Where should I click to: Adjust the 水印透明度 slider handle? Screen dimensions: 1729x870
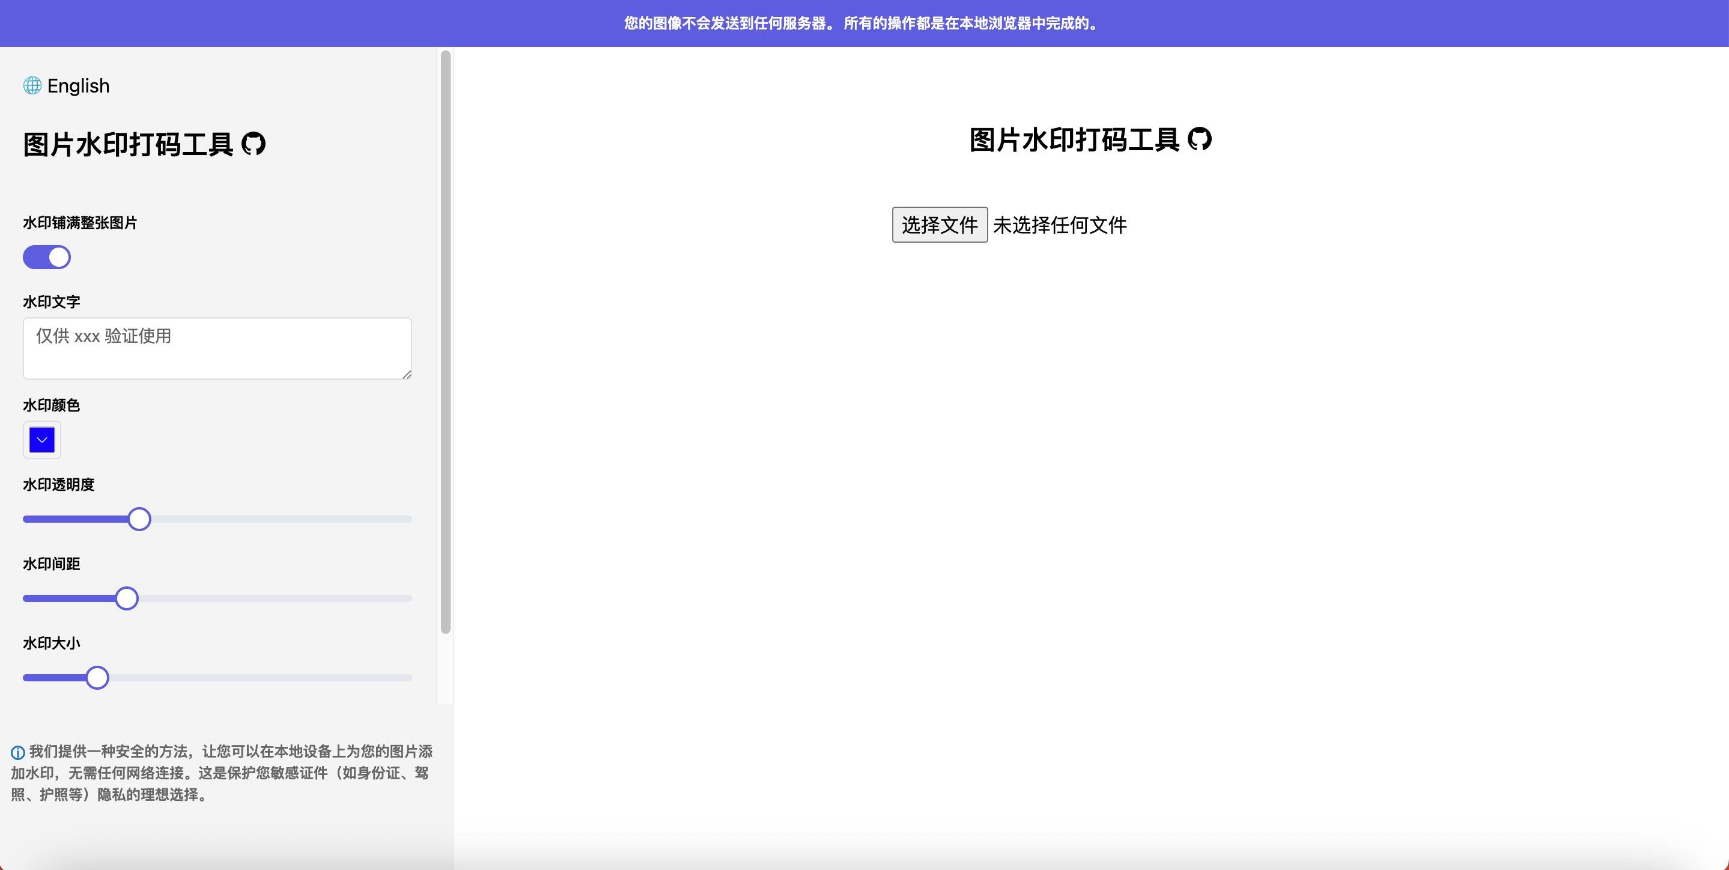point(139,519)
